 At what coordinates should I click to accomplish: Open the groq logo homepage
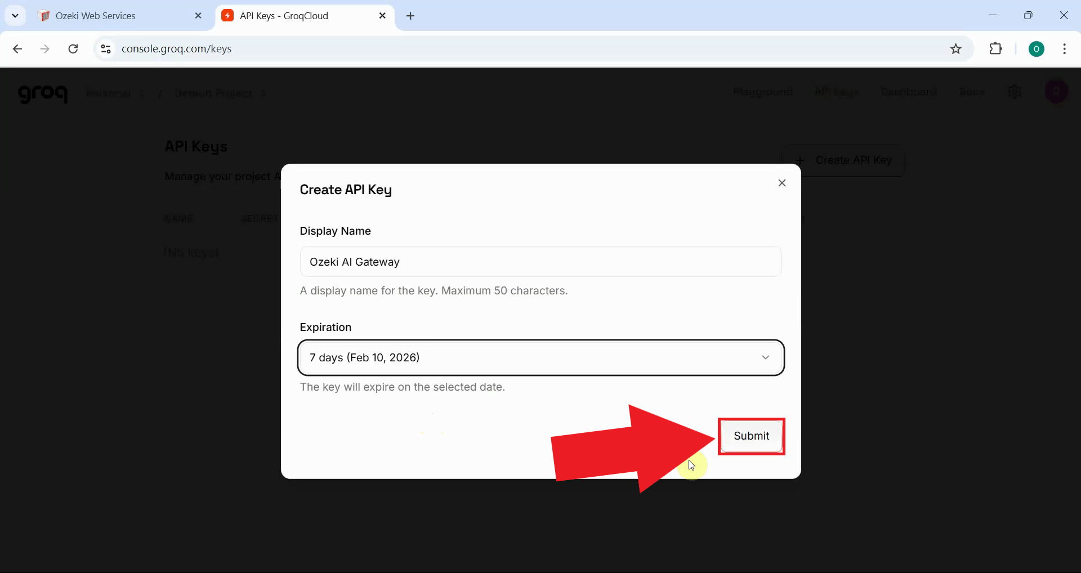pos(43,93)
